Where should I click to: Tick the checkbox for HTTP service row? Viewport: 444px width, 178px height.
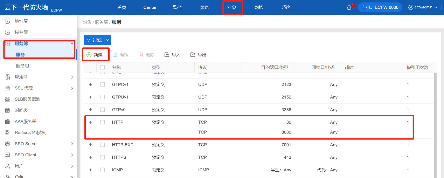103,122
